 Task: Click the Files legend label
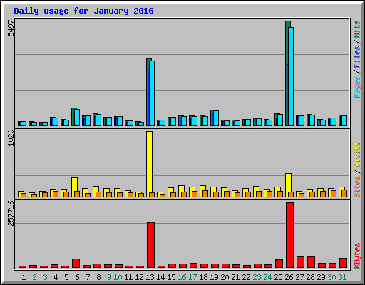(356, 57)
